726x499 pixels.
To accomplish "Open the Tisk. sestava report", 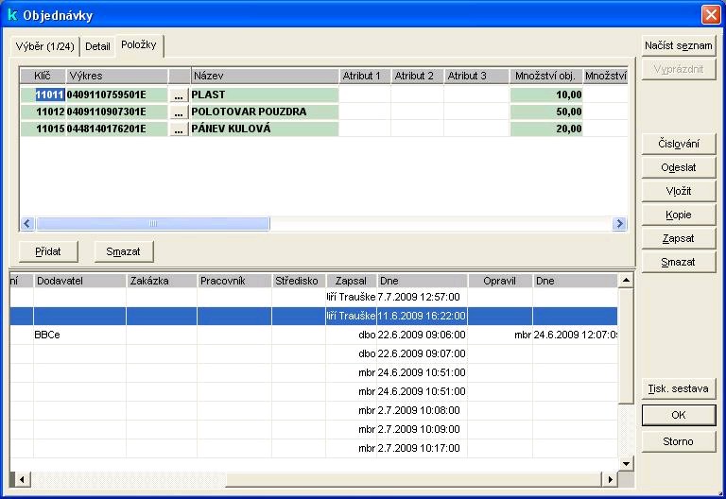I will click(679, 388).
